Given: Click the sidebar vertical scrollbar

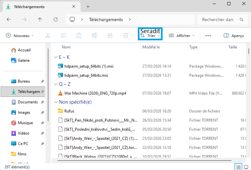Looking at the screenshot, I should [48, 85].
